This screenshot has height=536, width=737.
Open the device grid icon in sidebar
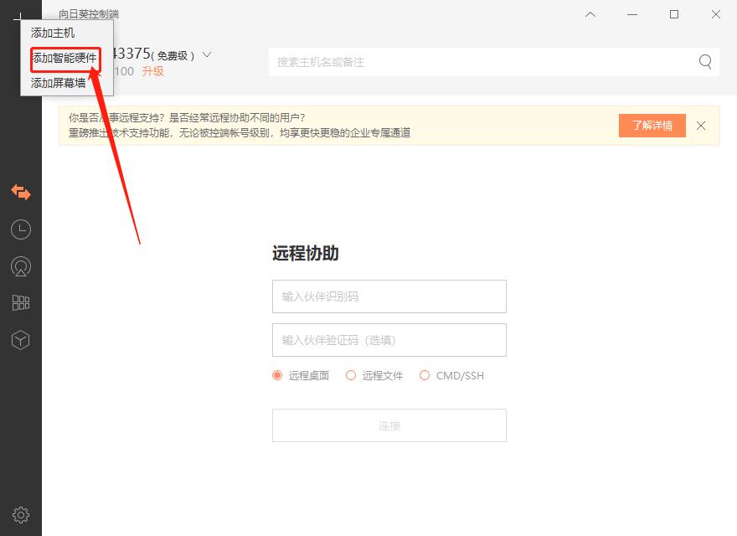point(20,302)
